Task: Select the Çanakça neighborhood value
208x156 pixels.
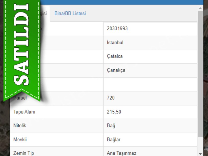Action: click(x=116, y=70)
